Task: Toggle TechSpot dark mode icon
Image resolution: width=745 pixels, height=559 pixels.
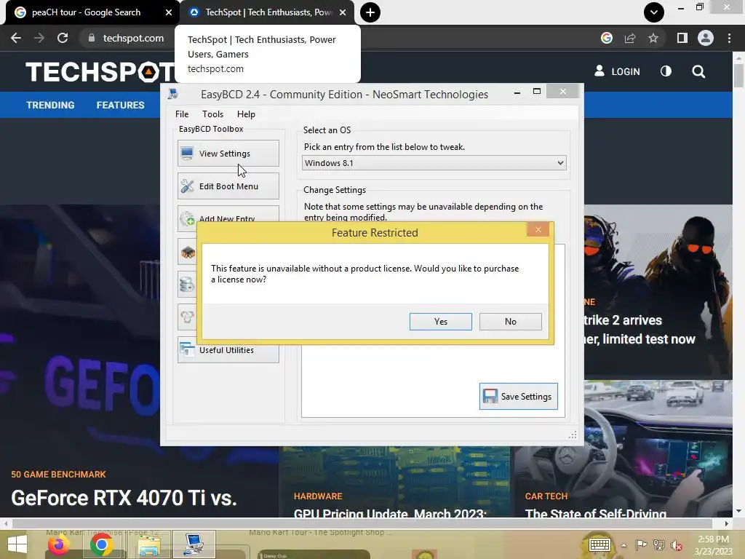Action: [x=666, y=71]
